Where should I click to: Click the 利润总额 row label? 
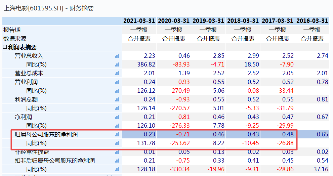point(26,99)
